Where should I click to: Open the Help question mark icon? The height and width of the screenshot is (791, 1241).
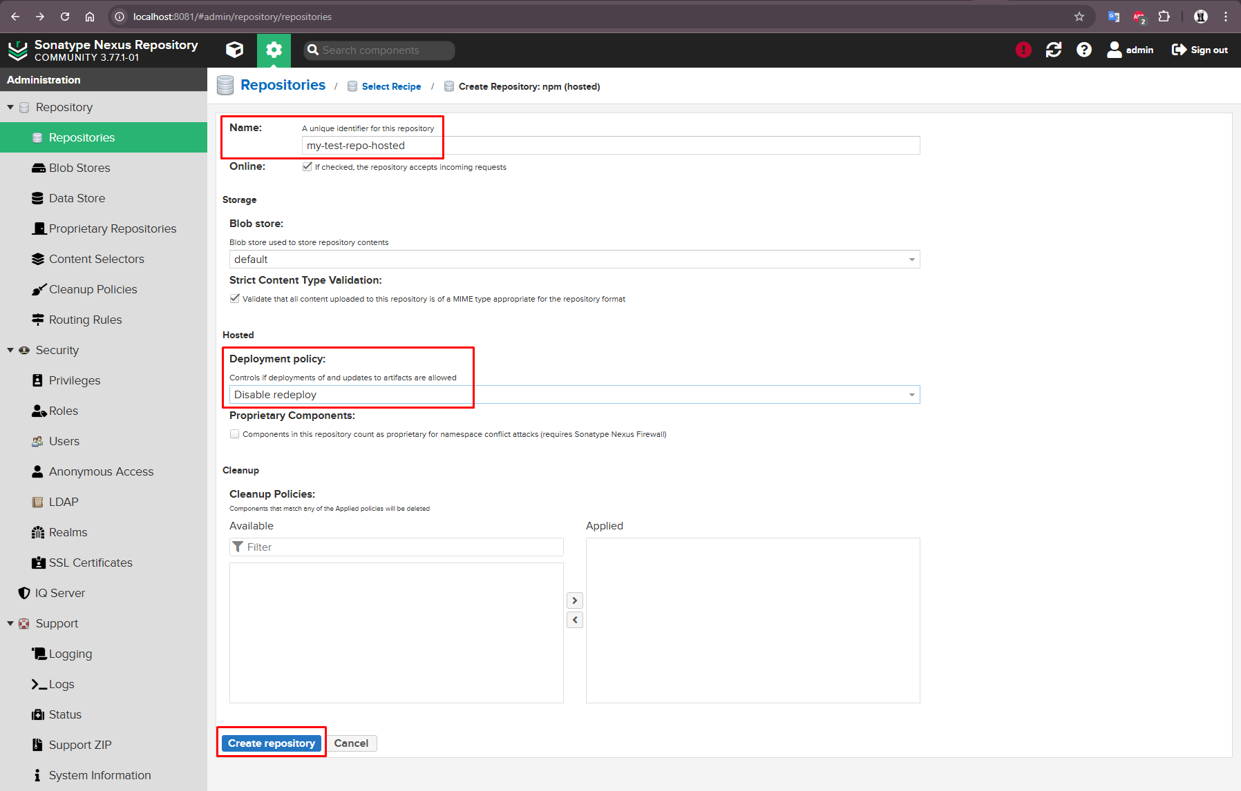click(x=1083, y=50)
